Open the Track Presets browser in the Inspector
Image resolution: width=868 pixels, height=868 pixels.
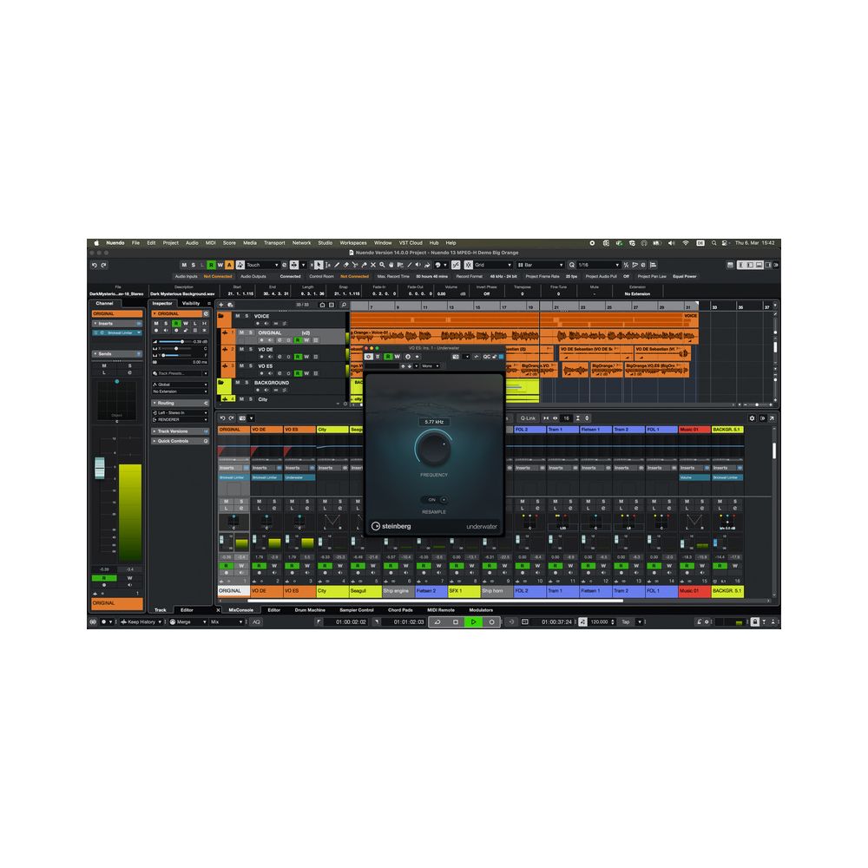(171, 373)
